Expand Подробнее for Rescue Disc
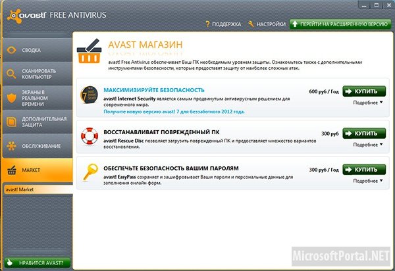395x271 pixels. pos(368,145)
